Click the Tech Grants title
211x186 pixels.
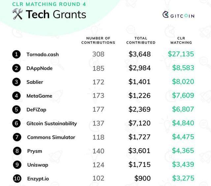[56, 15]
